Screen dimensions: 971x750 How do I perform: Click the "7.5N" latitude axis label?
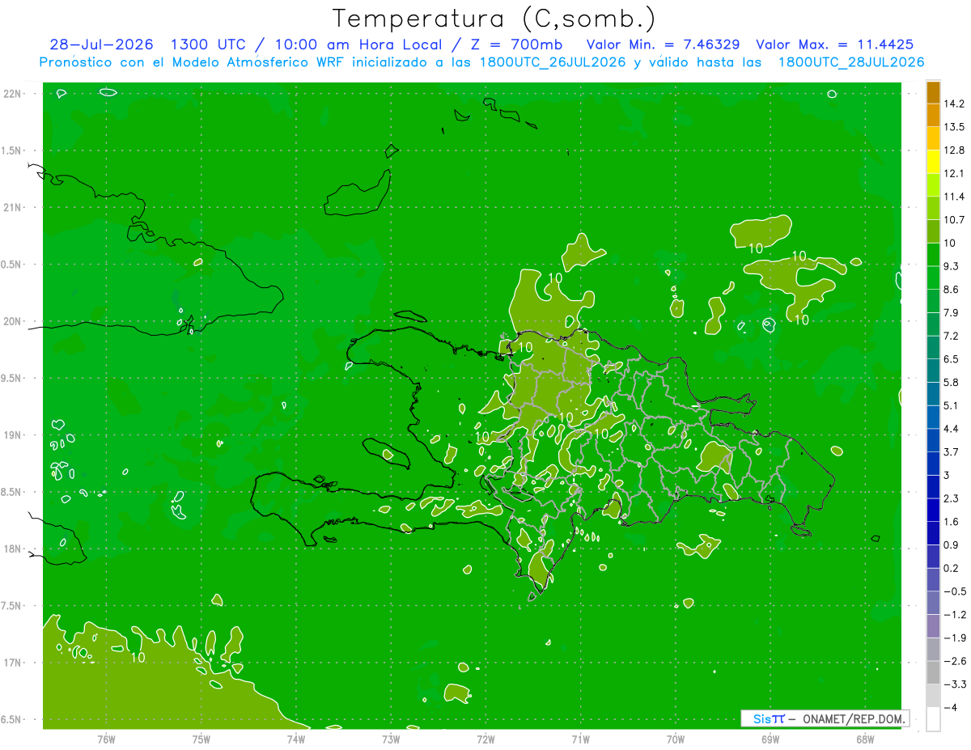[11, 606]
